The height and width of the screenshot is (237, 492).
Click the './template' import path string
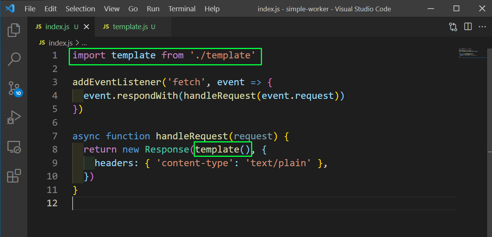click(223, 55)
